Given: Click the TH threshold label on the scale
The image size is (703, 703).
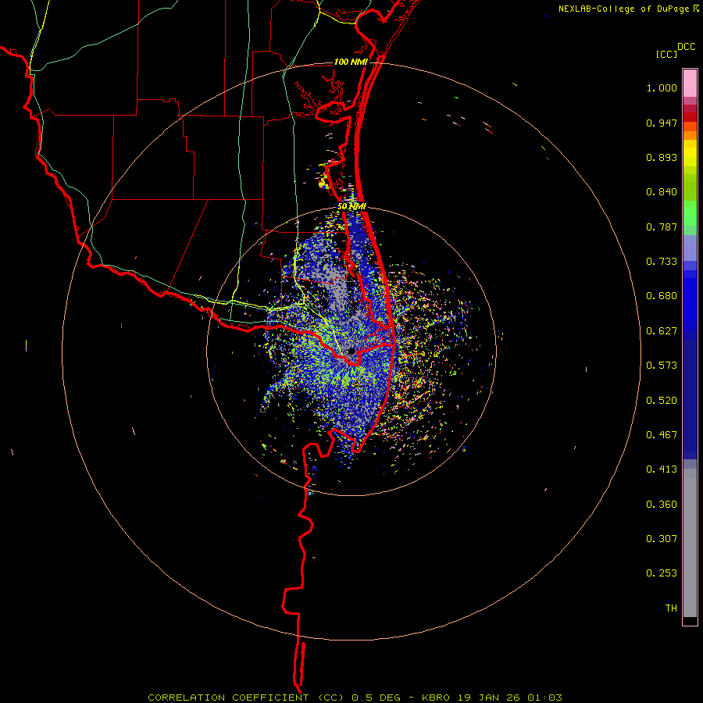Looking at the screenshot, I should tap(671, 608).
